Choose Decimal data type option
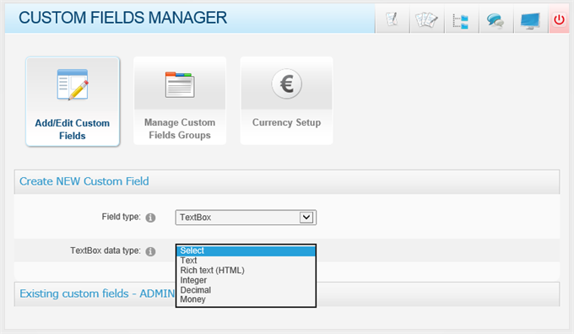The height and width of the screenshot is (334, 574). pyautogui.click(x=246, y=290)
